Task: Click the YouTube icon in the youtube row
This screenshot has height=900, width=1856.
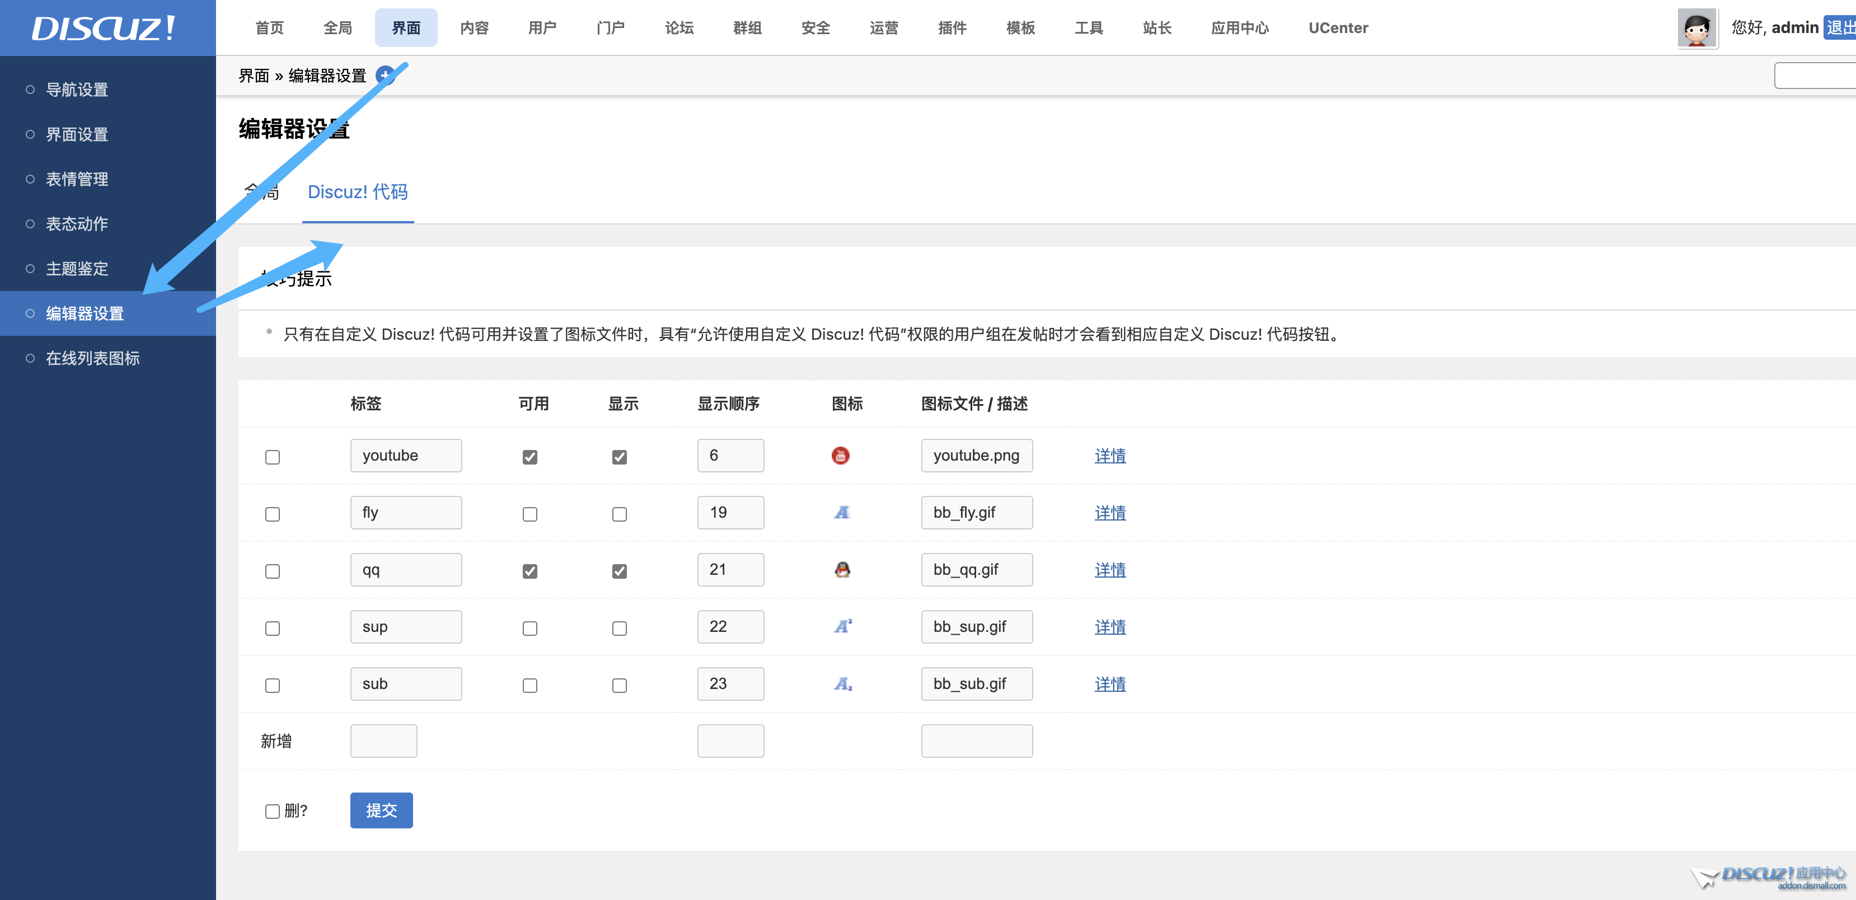Action: tap(840, 456)
